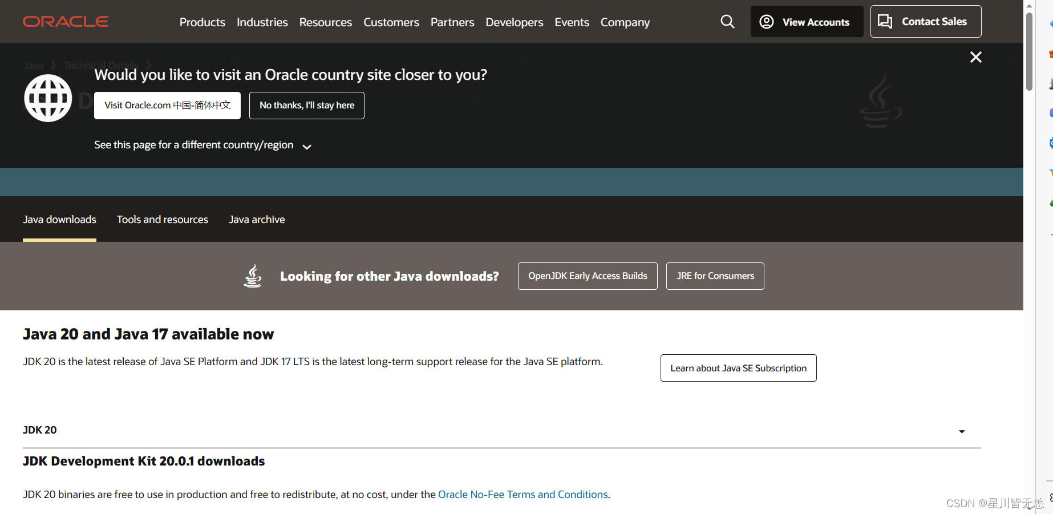Switch to Java archive tab

coord(257,220)
